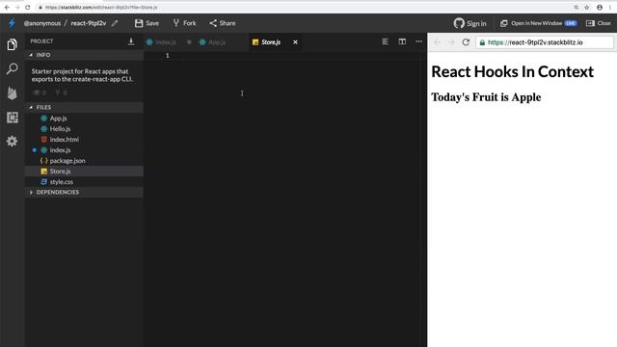The height and width of the screenshot is (347, 617).
Task: Click the react-9tpl2v project name
Action: pos(89,23)
